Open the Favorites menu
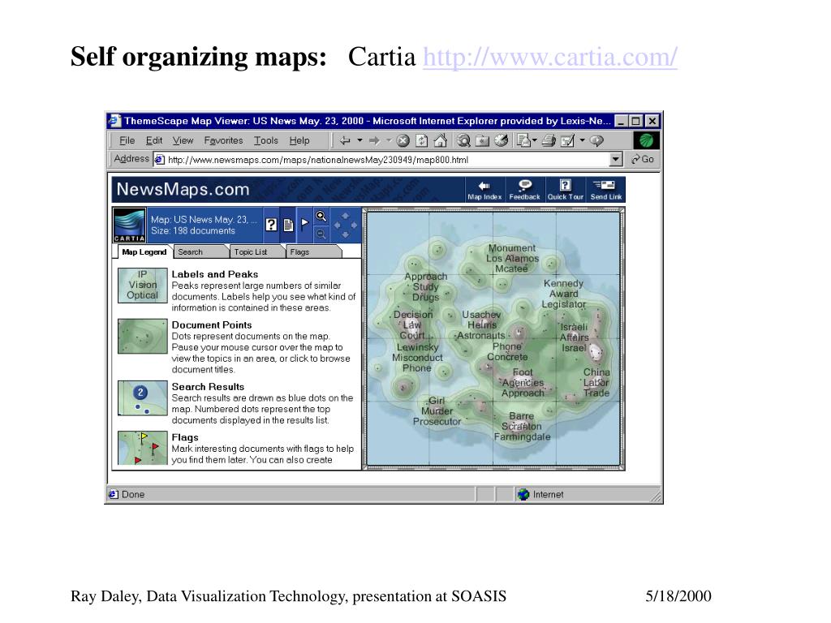Viewport: 831px width, 623px height. 223,140
